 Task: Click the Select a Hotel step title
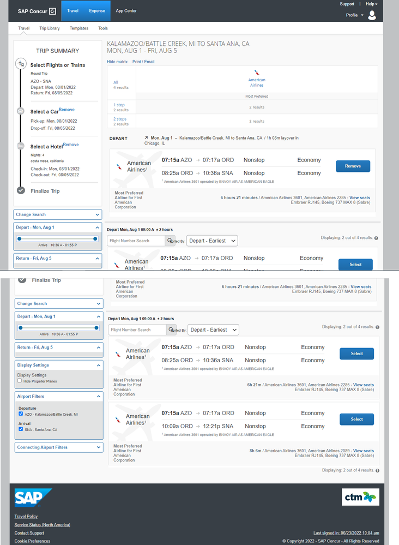coord(46,147)
